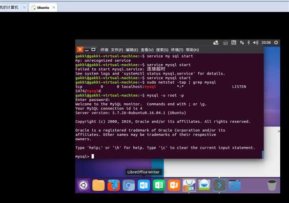
Task: Click the 'Failed to start mysql.service' line
Action: (x=120, y=69)
